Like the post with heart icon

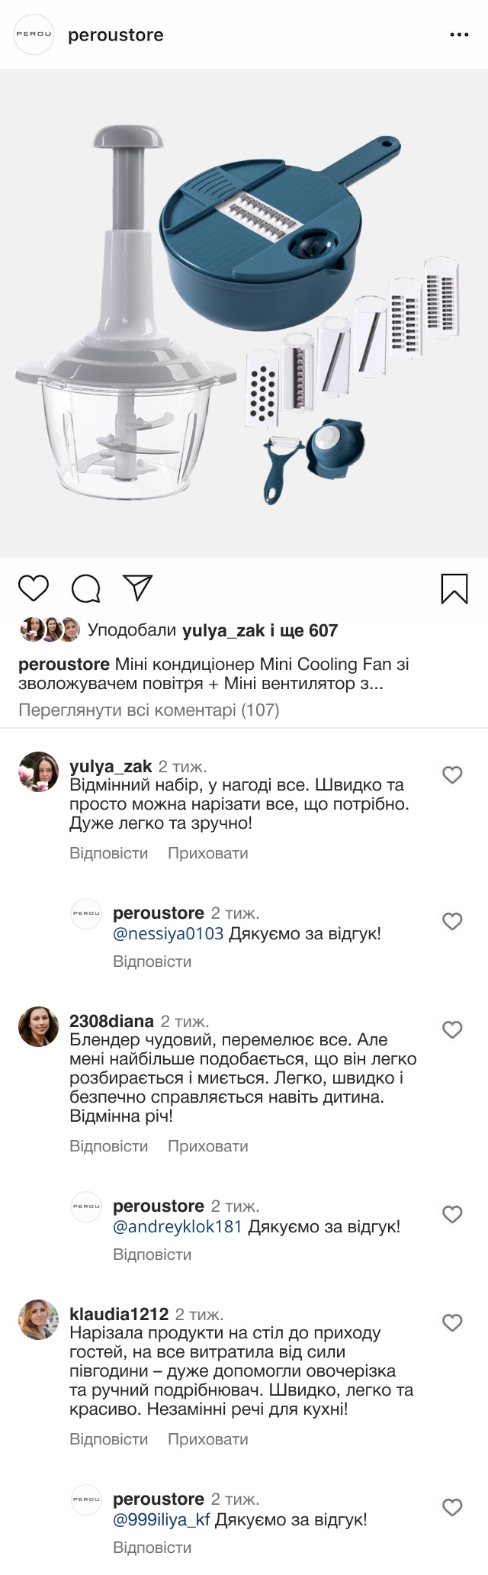pyautogui.click(x=33, y=588)
